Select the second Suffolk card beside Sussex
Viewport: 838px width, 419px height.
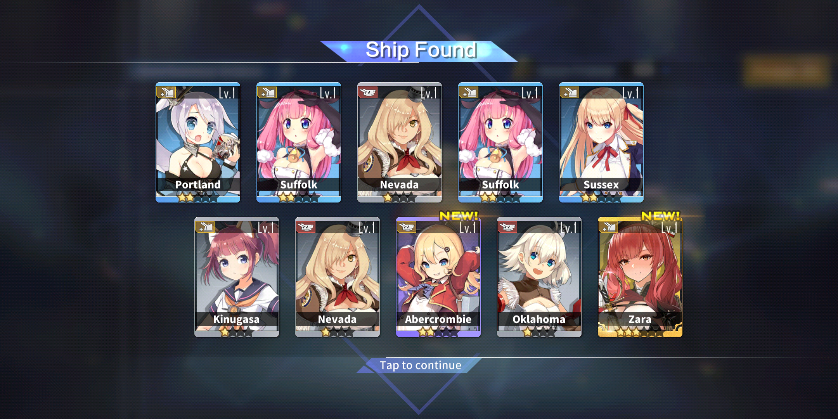500,142
